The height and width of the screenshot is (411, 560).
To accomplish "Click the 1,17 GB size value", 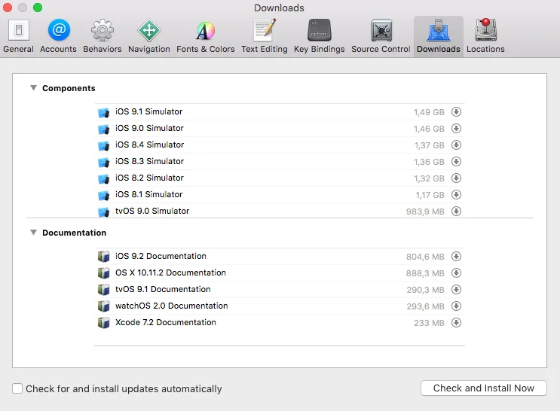I will pos(430,195).
